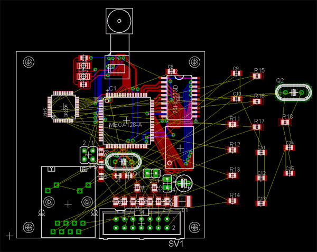Select the origin cross marker at board corner
This screenshot has width=317, height=252.
pos(10,236)
